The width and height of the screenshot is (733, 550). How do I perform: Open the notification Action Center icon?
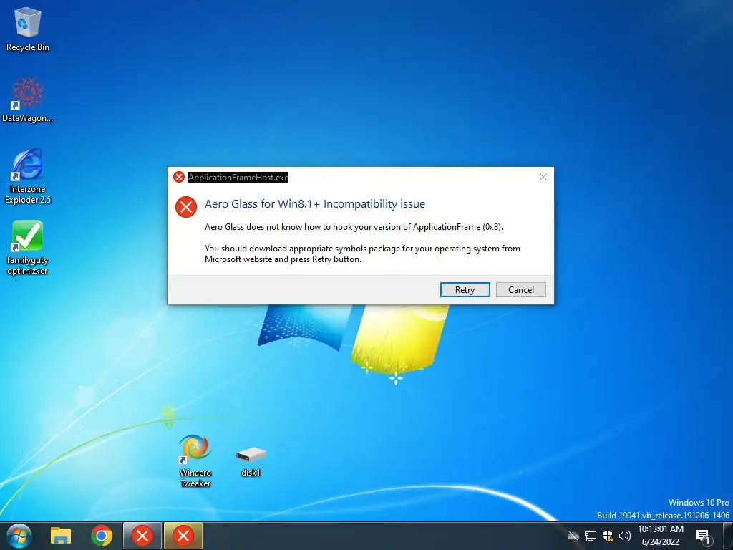pyautogui.click(x=703, y=536)
